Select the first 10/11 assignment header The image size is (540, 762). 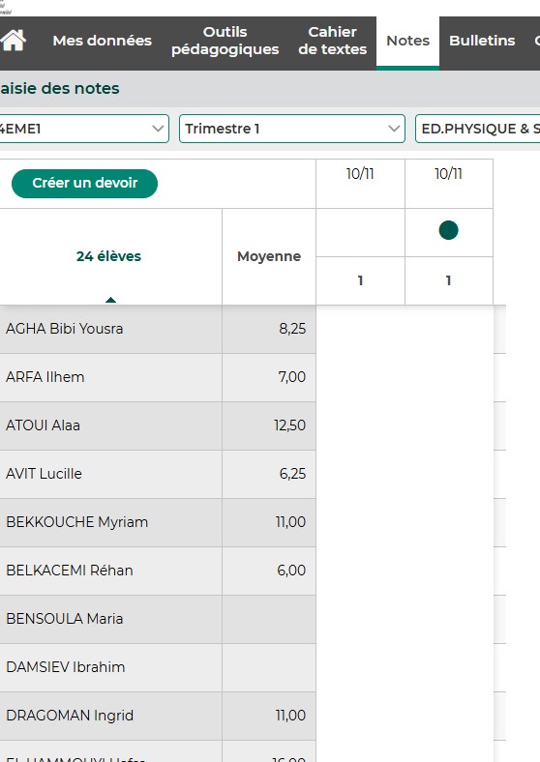pyautogui.click(x=360, y=174)
